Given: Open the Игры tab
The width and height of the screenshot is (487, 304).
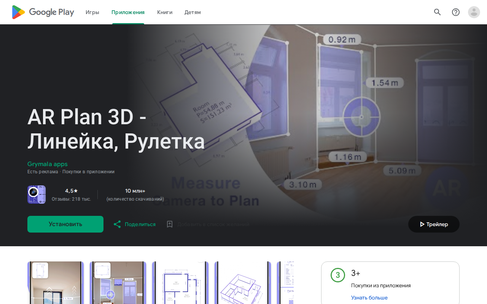Looking at the screenshot, I should [x=92, y=12].
